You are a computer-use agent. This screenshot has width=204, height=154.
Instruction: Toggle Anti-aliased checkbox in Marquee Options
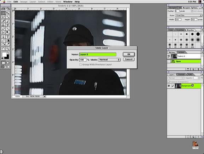pos(192,11)
